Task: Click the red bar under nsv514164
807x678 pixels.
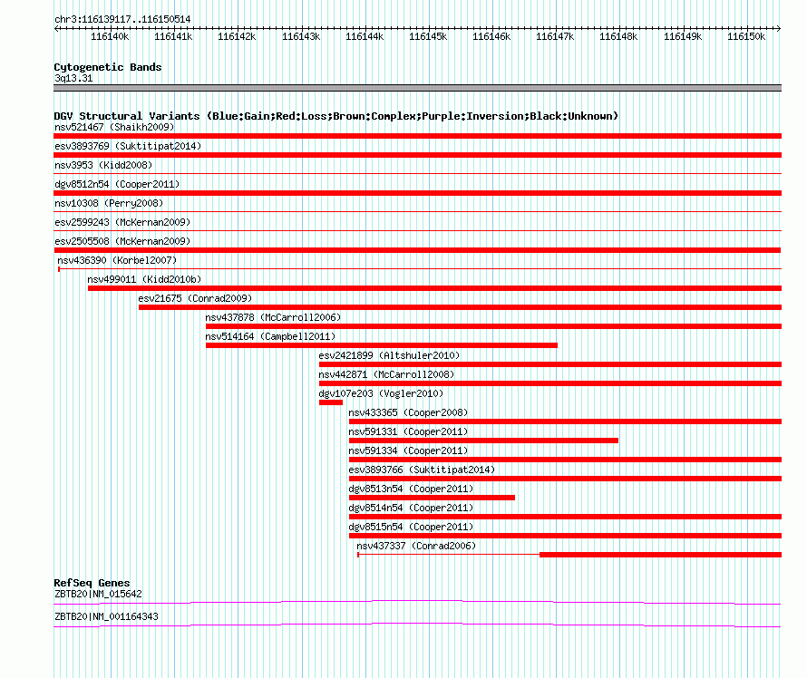Action: (382, 345)
